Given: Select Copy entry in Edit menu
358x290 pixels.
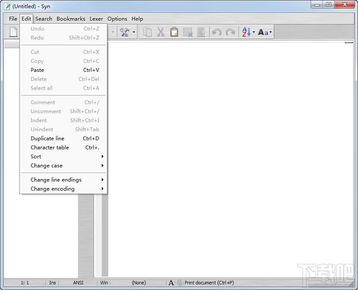Looking at the screenshot, I should 63,61.
